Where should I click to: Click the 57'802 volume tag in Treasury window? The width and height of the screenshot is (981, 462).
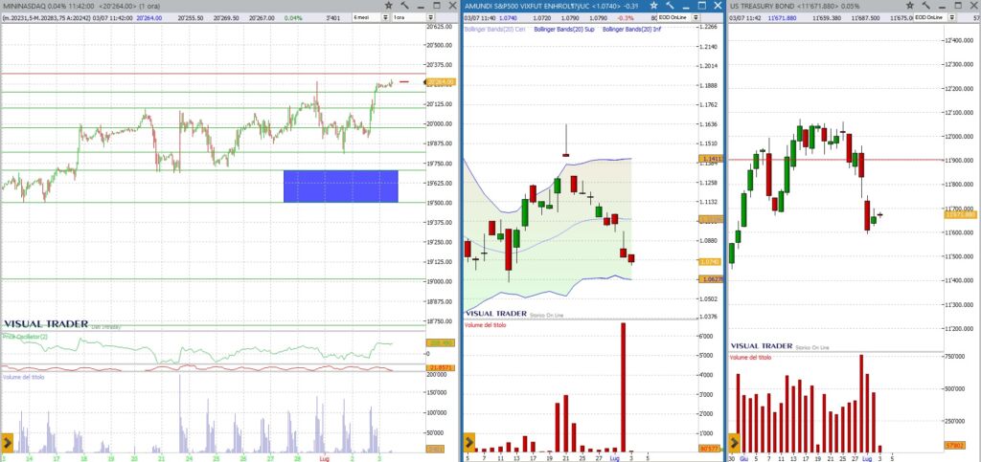click(955, 445)
